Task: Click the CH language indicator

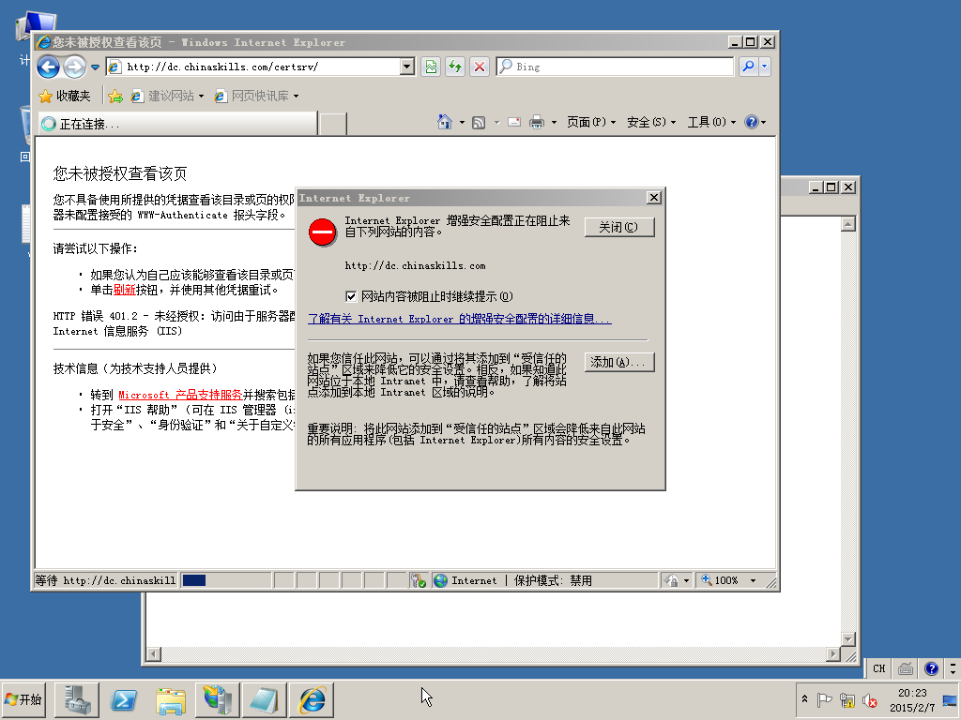Action: click(878, 668)
